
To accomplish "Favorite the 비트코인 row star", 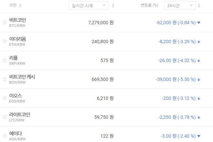I will click(x=5, y=23).
